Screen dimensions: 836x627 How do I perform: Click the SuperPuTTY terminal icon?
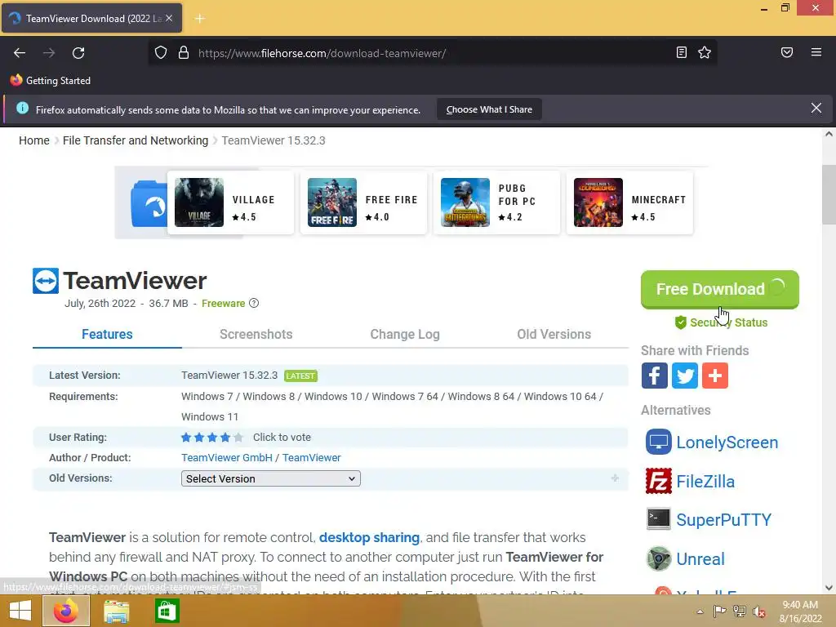click(659, 519)
